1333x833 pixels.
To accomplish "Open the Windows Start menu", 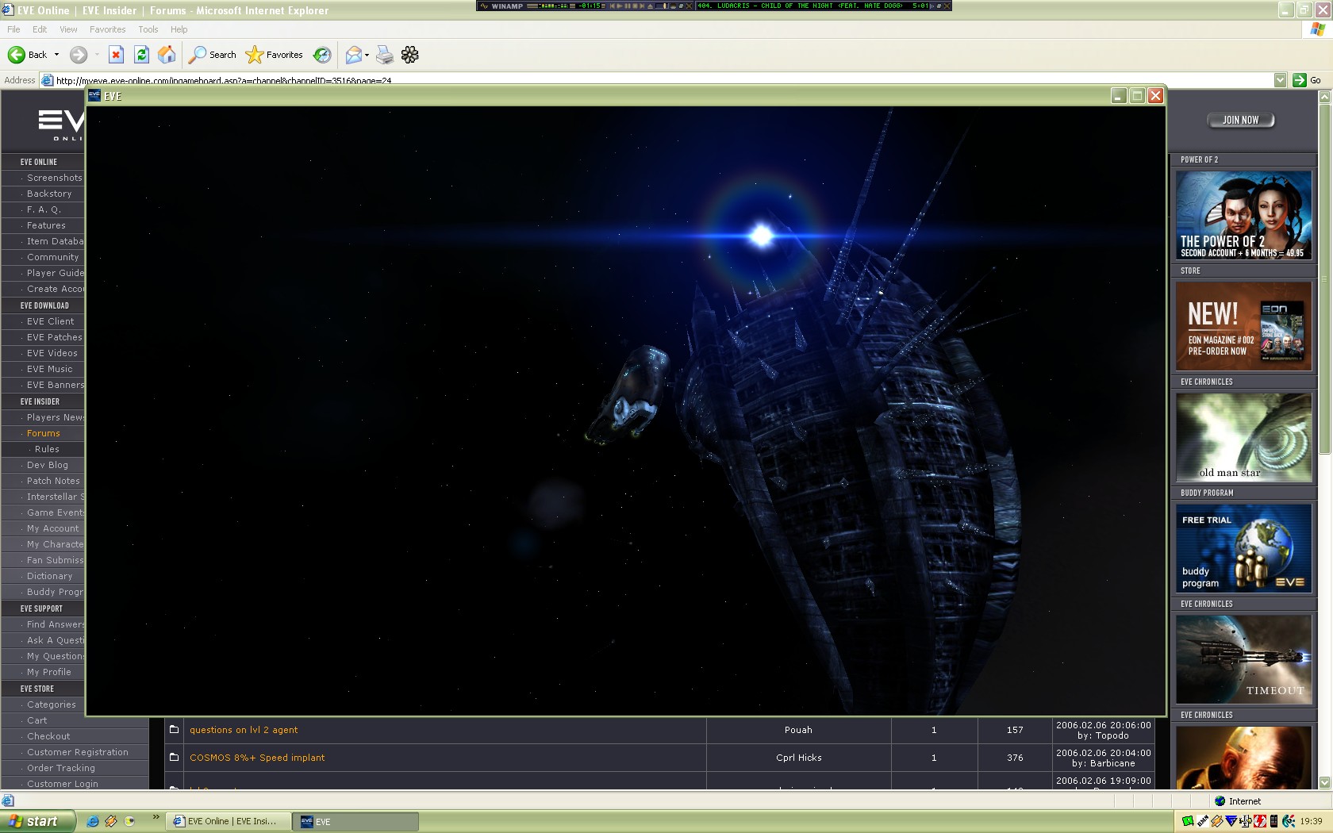I will pyautogui.click(x=38, y=821).
